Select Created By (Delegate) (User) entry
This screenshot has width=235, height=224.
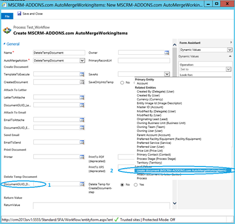155,91
